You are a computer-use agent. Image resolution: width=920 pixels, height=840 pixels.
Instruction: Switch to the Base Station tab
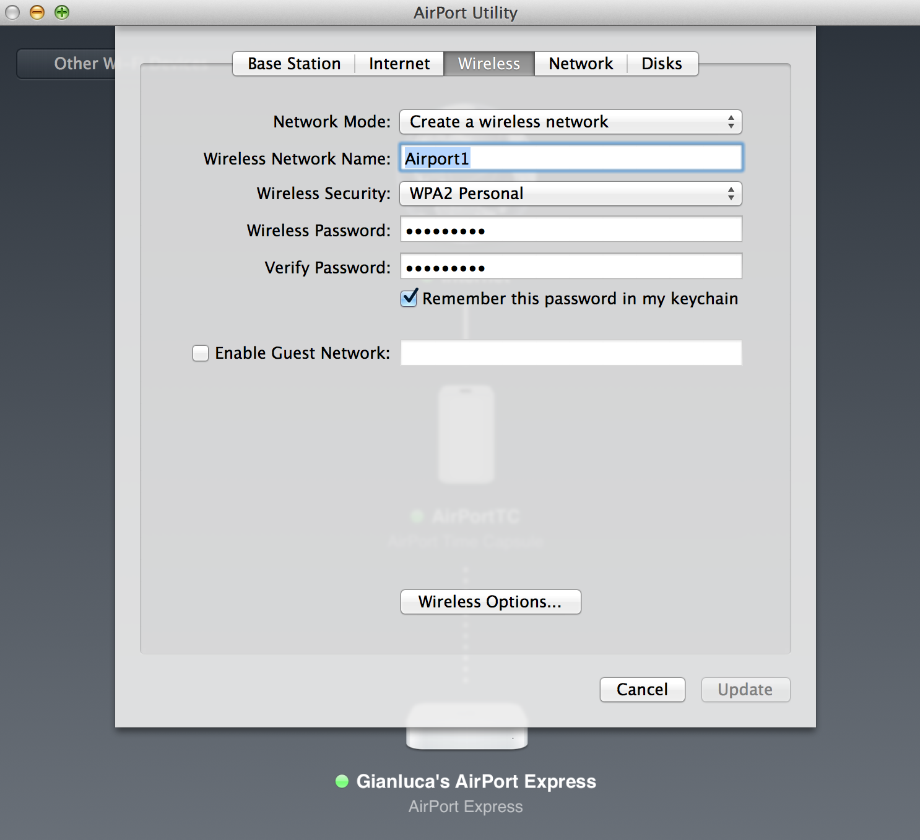click(x=294, y=64)
